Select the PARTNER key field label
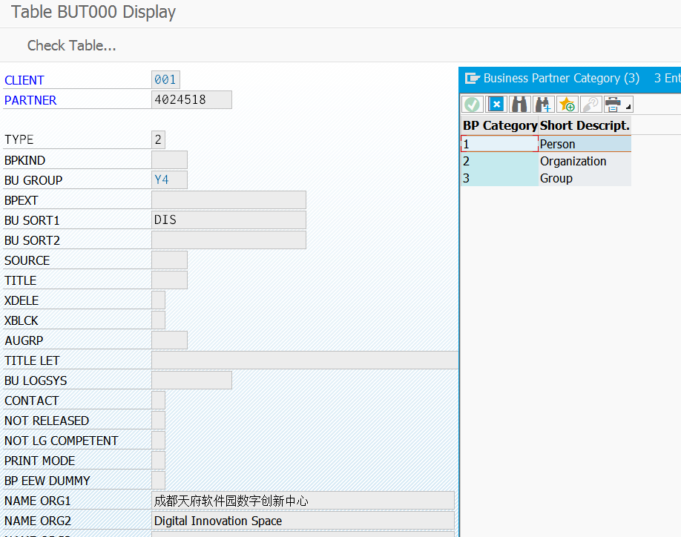The height and width of the screenshot is (537, 681). coord(30,100)
